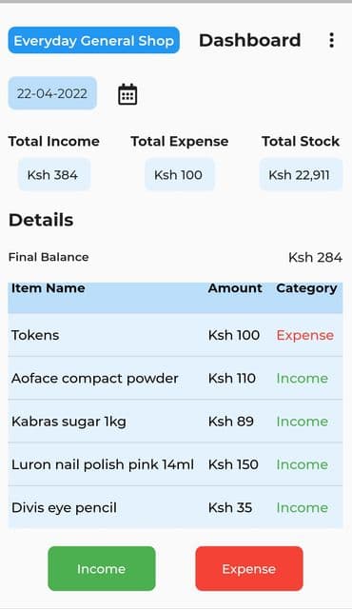This screenshot has height=609, width=352.
Task: Tap the green Income button
Action: [102, 569]
